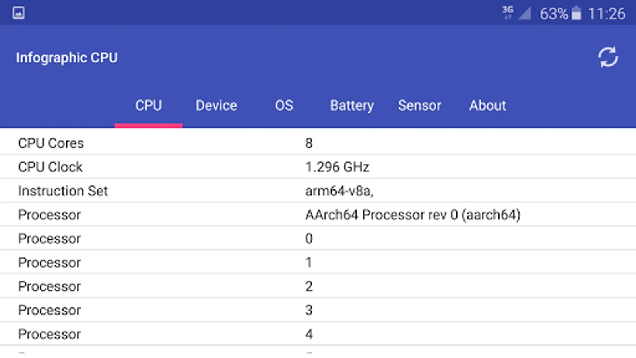Screen dimensions: 636x358
Task: Tap the 11:26 clock in status bar
Action: click(606, 14)
